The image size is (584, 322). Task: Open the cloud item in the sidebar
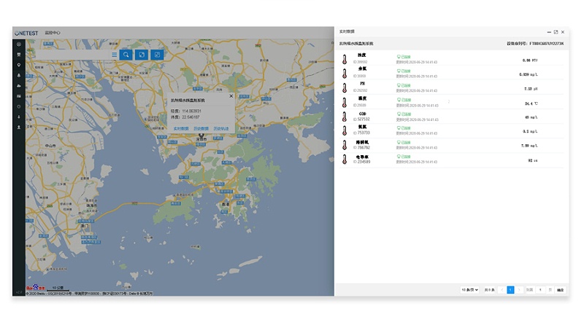pos(19,85)
